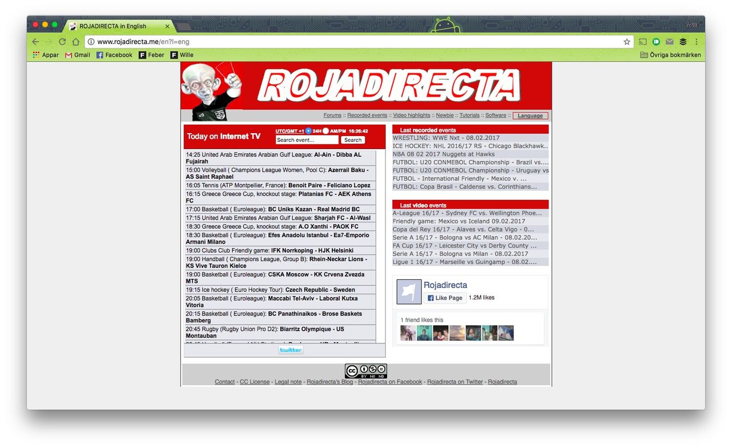Open the Appar apps grid shortcut
Viewport: 732px width, 448px height.
pyautogui.click(x=46, y=55)
